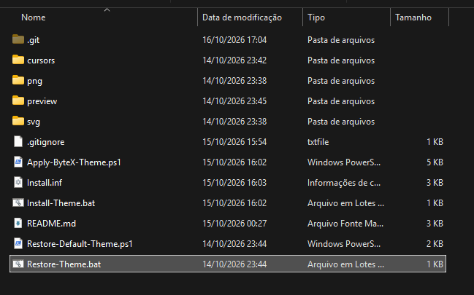The width and height of the screenshot is (474, 295).
Task: Select the svg folder icon
Action: pyautogui.click(x=18, y=121)
